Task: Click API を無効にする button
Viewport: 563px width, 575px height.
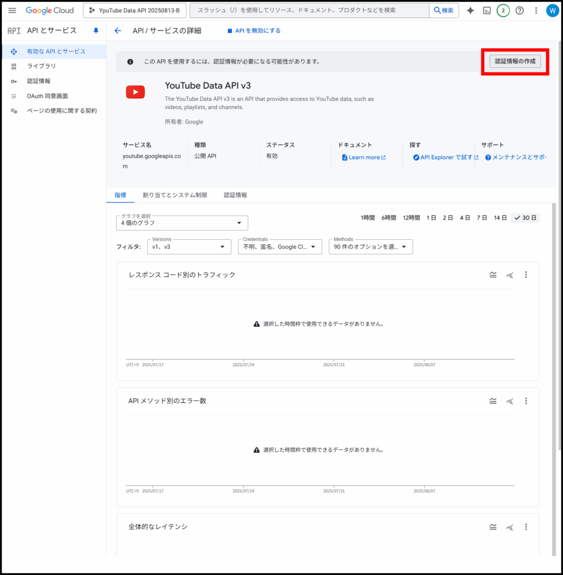Action: (x=254, y=31)
